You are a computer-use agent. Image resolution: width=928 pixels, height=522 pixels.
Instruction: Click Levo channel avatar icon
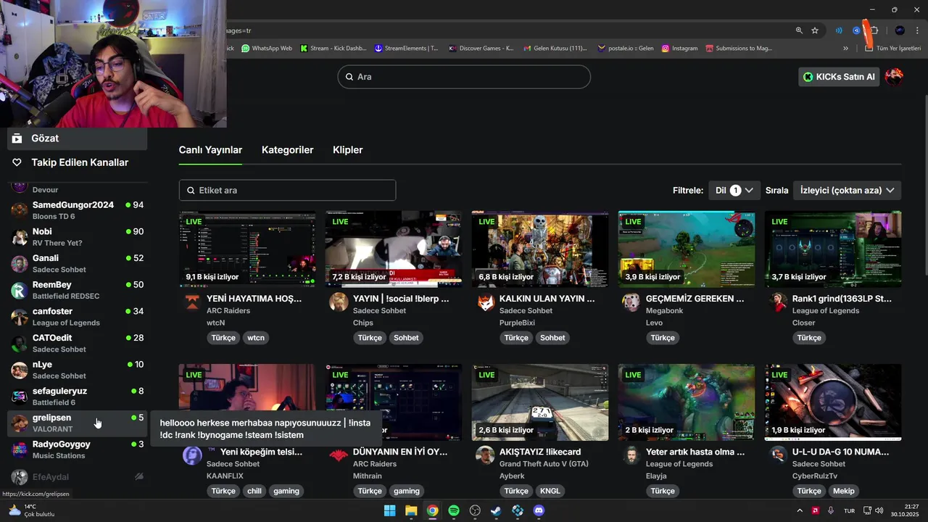pos(631,302)
